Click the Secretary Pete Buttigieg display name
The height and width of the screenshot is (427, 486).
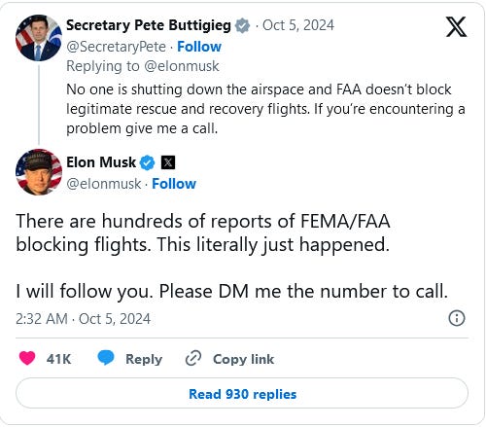coord(149,25)
